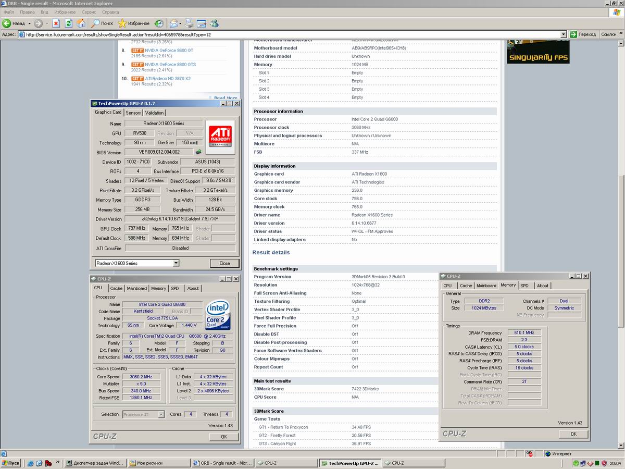
Task: Click the Print icon in IE toolbar
Action: pyautogui.click(x=189, y=23)
